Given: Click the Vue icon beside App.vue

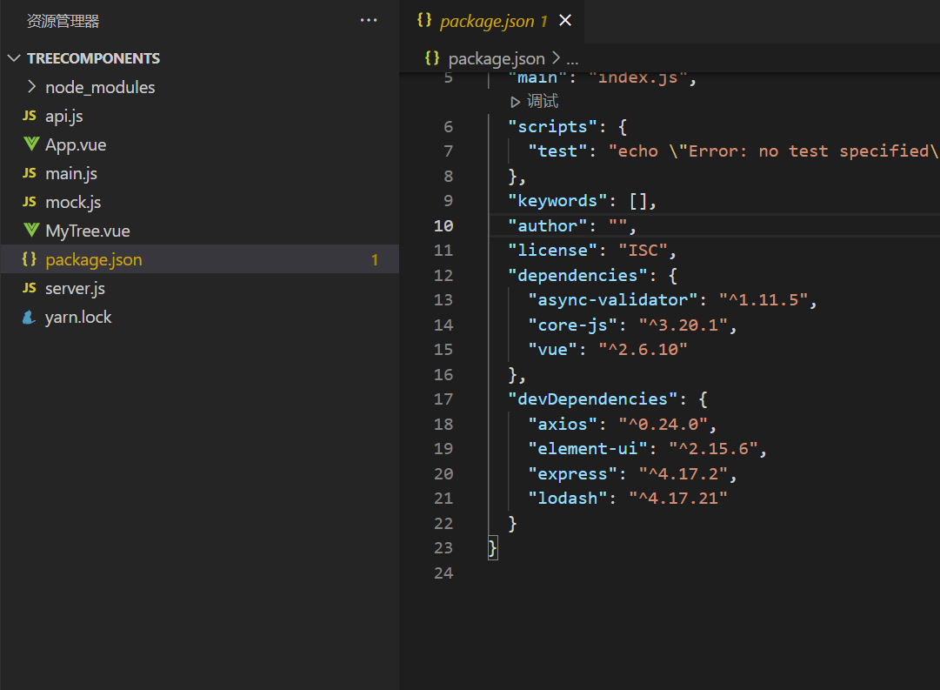Looking at the screenshot, I should point(30,144).
